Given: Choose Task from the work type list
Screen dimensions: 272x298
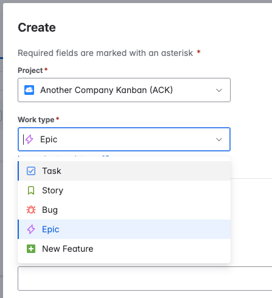Looking at the screenshot, I should coord(124,171).
